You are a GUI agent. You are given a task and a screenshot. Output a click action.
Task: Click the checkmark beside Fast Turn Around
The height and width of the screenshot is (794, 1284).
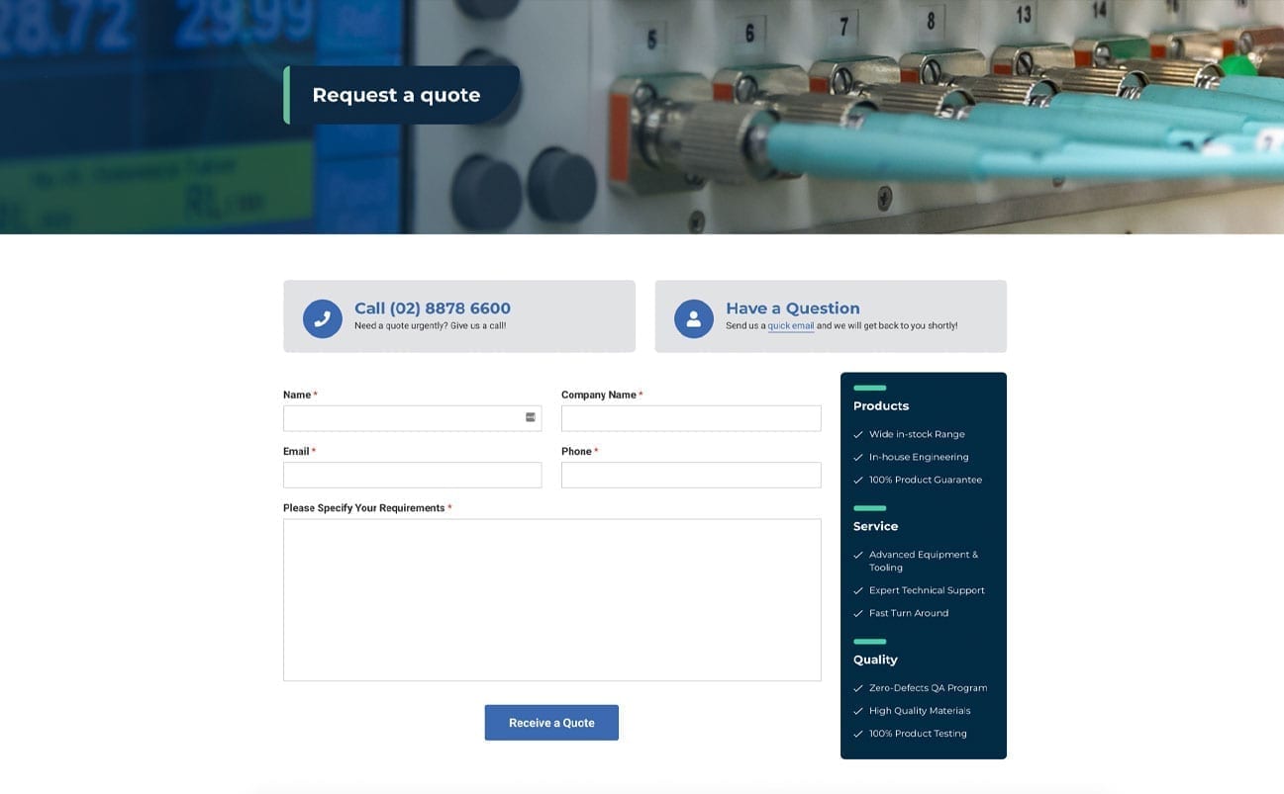pos(857,612)
